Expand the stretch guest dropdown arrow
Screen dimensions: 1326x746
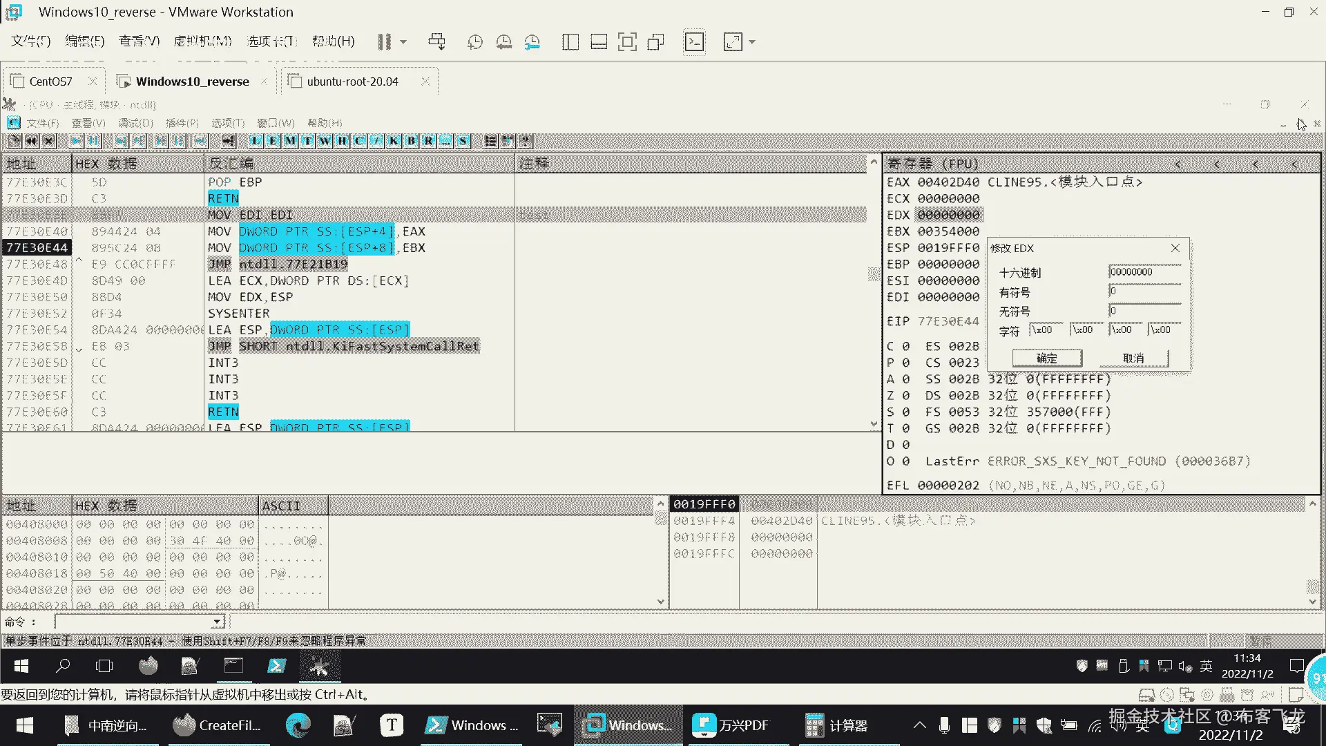[x=752, y=42]
